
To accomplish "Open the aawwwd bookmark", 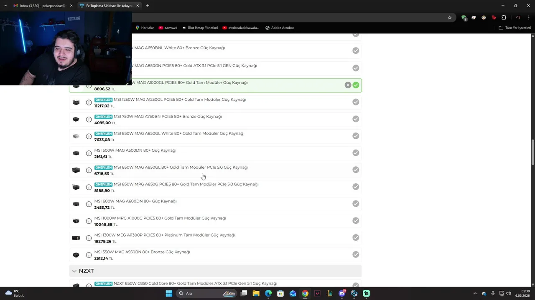I will [168, 27].
